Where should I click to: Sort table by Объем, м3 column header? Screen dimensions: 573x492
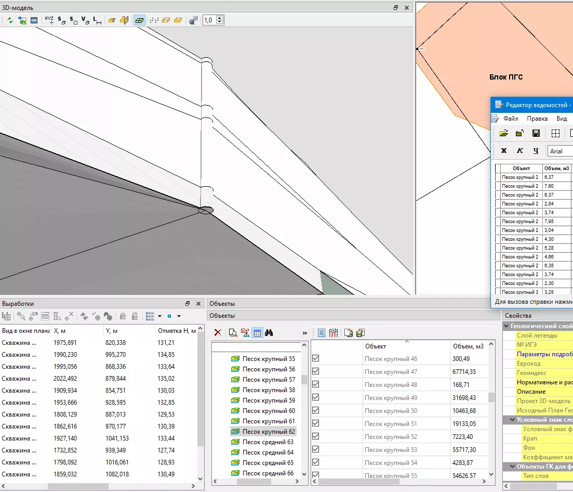(468, 346)
